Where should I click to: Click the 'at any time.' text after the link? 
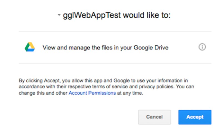coord(130,93)
